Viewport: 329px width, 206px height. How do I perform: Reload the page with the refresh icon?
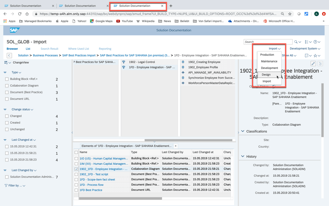click(20, 14)
